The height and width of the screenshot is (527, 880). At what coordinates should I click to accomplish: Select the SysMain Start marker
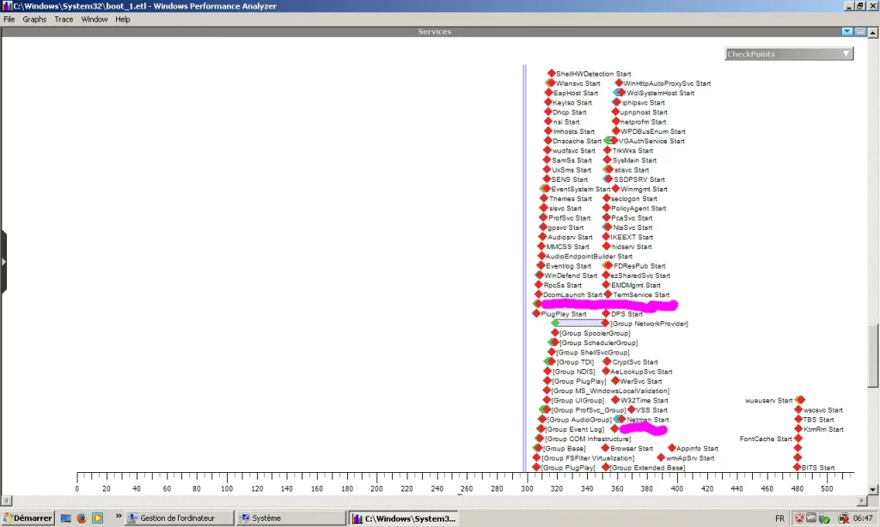608,161
